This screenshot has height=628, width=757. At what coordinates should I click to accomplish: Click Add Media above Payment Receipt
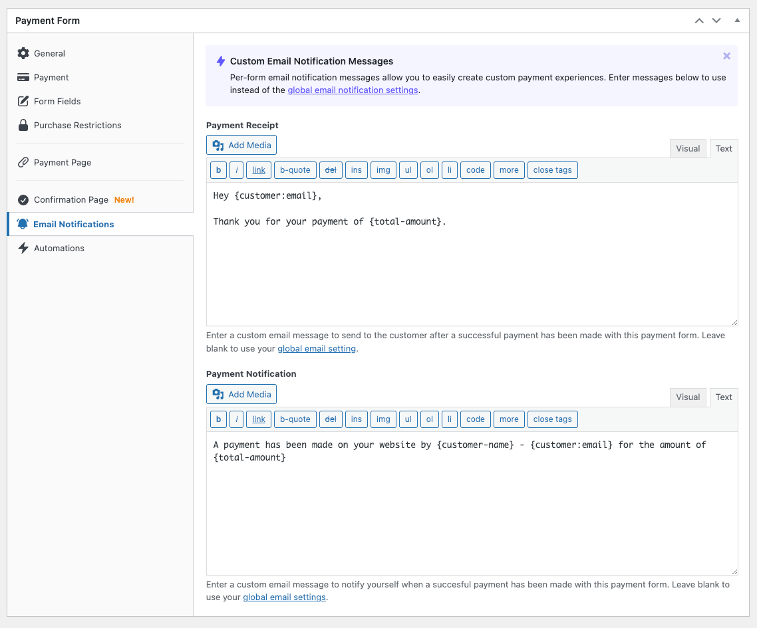point(241,145)
